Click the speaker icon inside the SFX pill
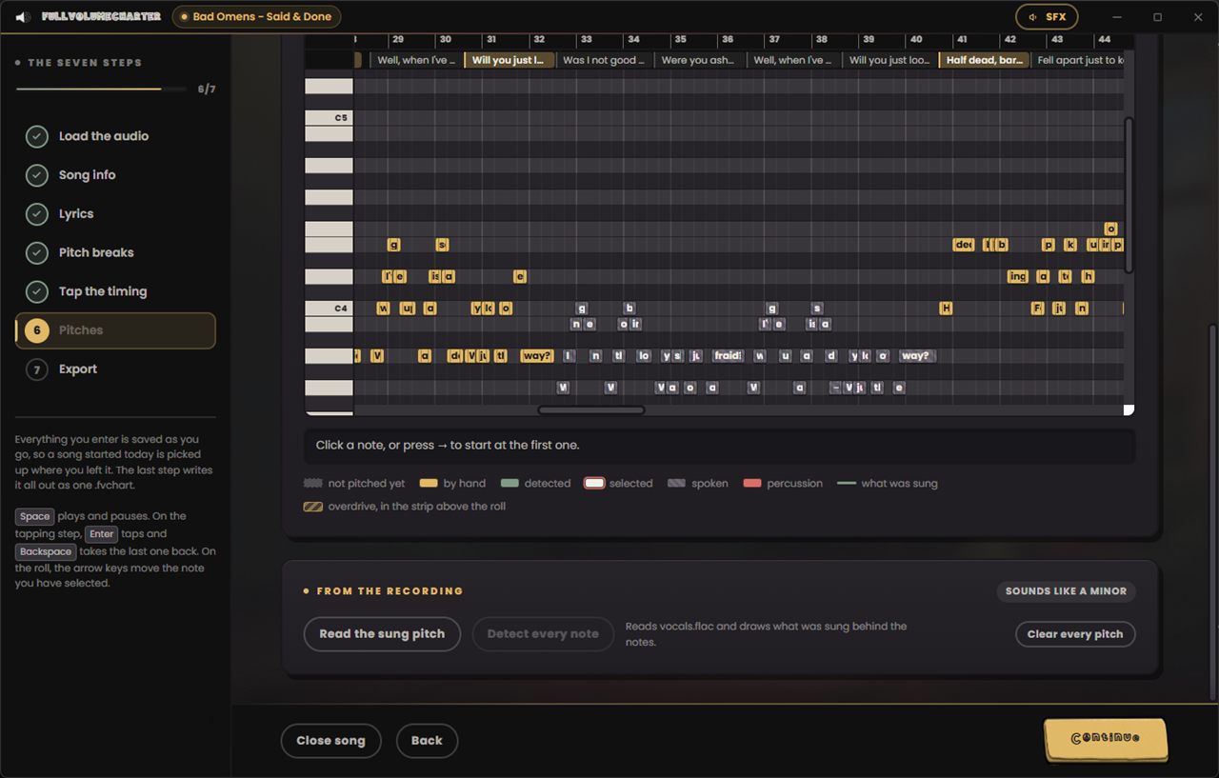The image size is (1219, 778). (1033, 17)
